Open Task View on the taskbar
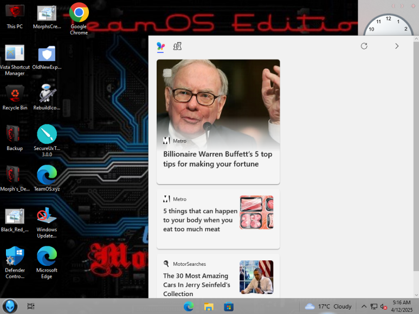The width and height of the screenshot is (419, 314). (31, 306)
